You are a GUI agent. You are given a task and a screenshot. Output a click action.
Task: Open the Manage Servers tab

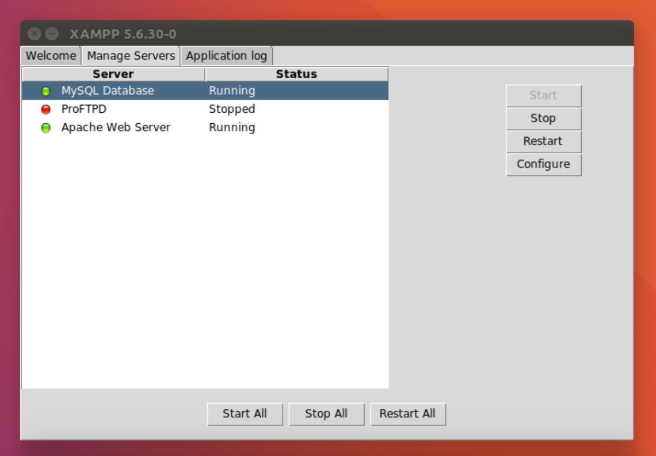[x=131, y=56]
